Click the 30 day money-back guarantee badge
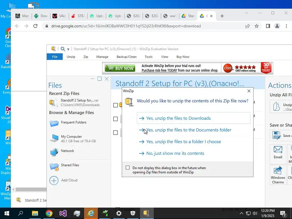292x219 pixels. [266, 68]
